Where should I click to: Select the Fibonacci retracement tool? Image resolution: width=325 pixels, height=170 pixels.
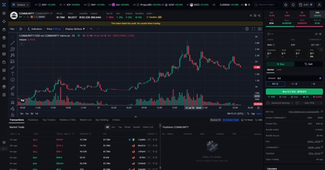(x=13, y=49)
